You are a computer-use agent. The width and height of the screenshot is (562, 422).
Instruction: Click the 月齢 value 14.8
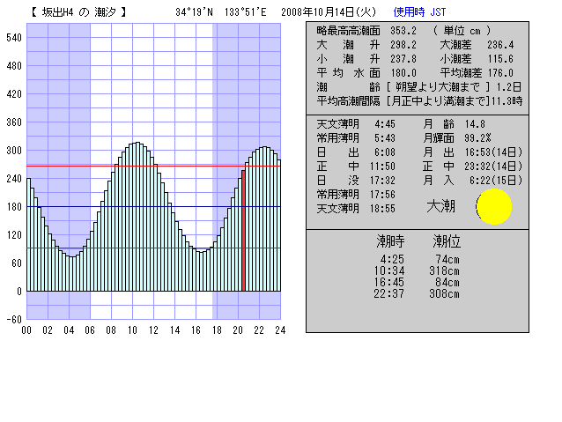click(x=475, y=124)
